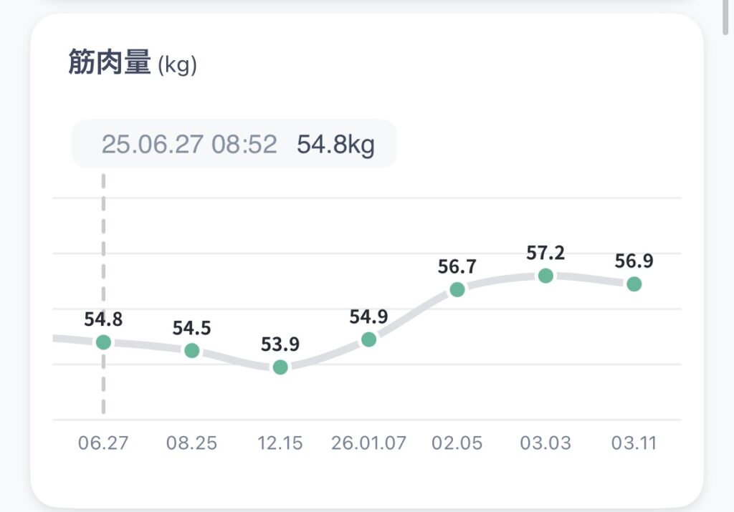
Task: Select the 57.2 peak data point
Action: (x=545, y=276)
